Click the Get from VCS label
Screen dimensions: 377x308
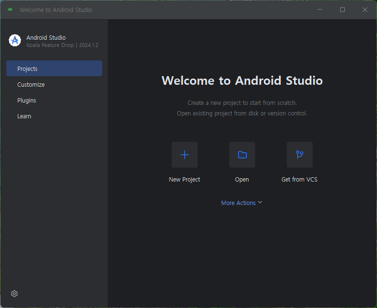(299, 180)
